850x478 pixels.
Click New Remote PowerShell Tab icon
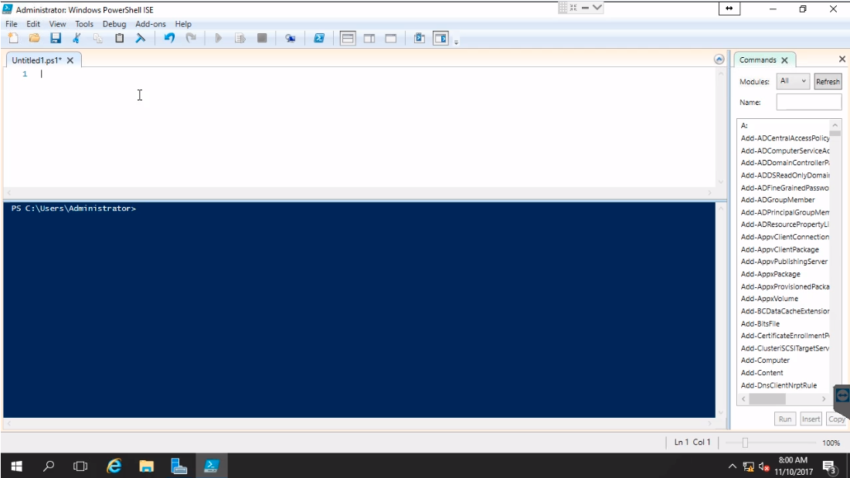[290, 38]
